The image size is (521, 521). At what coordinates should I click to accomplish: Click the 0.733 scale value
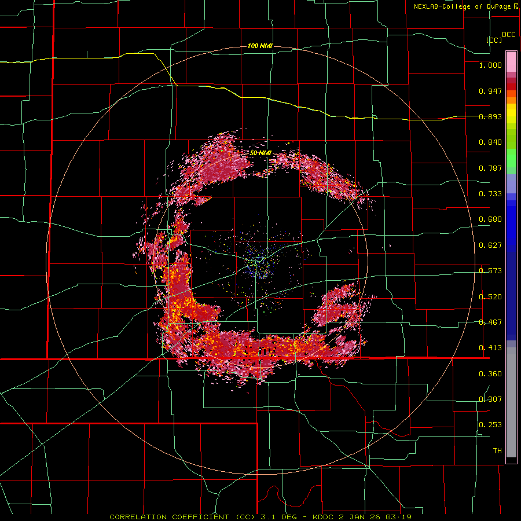point(490,194)
